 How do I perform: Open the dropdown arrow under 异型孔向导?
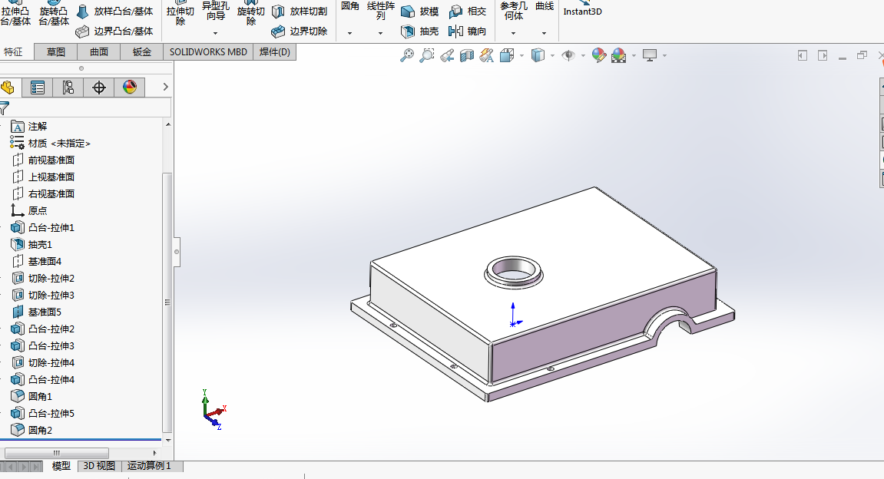coord(215,33)
